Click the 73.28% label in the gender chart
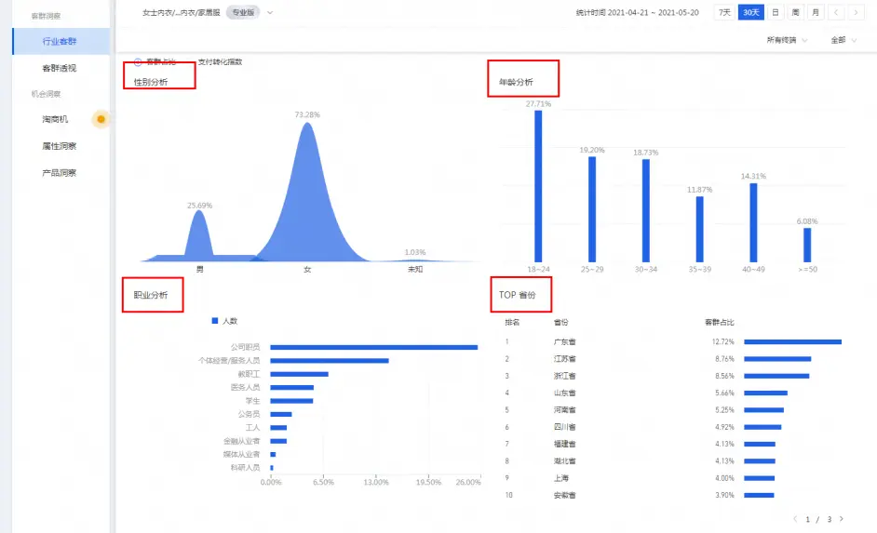The width and height of the screenshot is (877, 533). click(307, 114)
